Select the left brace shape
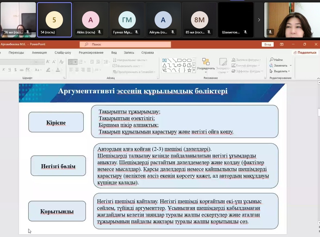320x237 pixels. (x=179, y=70)
